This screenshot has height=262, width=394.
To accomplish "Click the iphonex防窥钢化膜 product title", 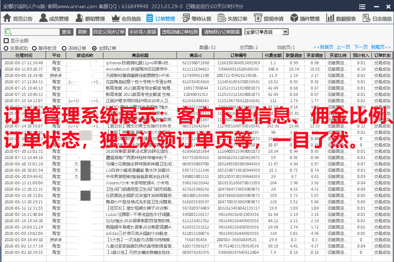I will 139,63.
